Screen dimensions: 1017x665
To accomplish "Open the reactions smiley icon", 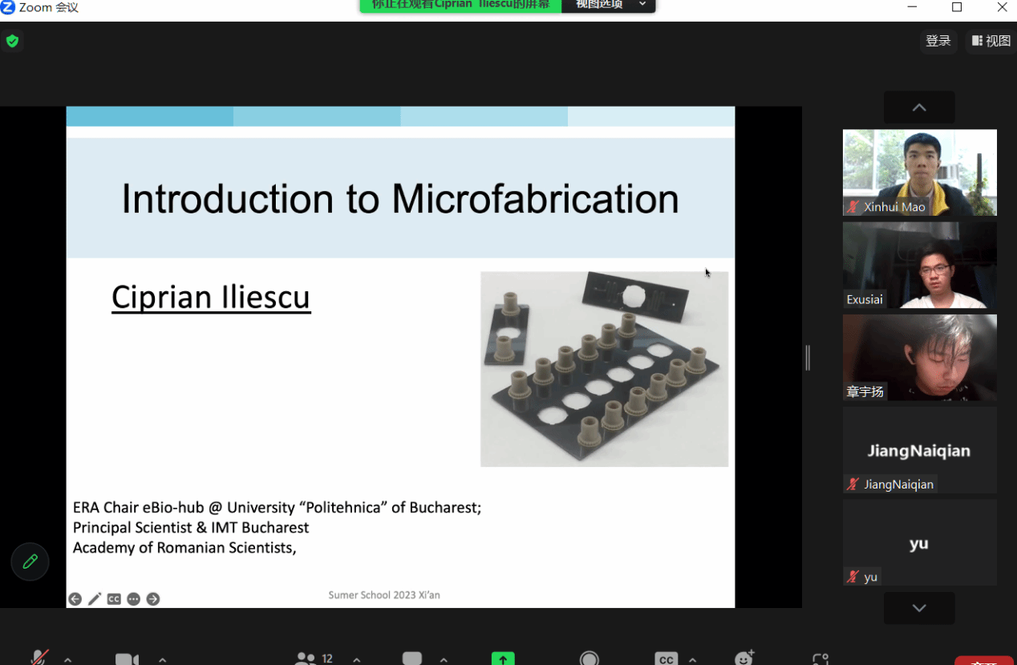I will pyautogui.click(x=744, y=659).
